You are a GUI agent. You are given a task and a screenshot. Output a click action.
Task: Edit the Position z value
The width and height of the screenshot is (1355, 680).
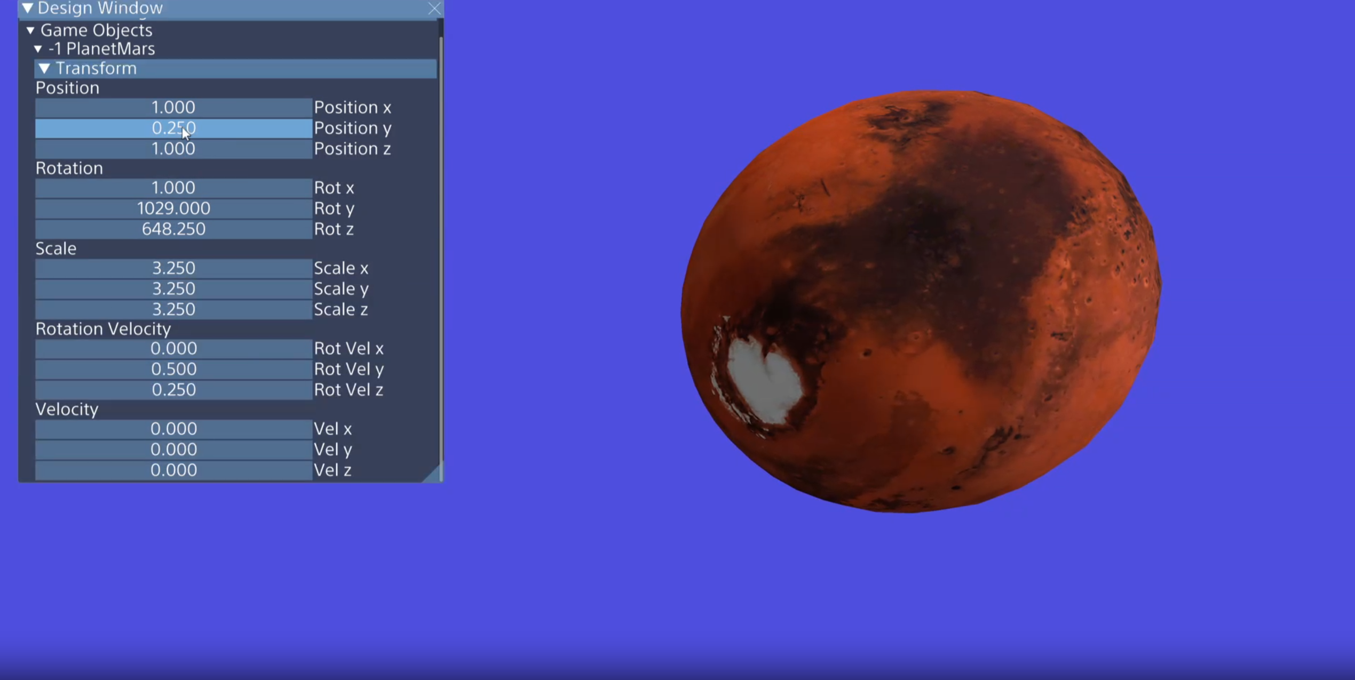pyautogui.click(x=173, y=149)
